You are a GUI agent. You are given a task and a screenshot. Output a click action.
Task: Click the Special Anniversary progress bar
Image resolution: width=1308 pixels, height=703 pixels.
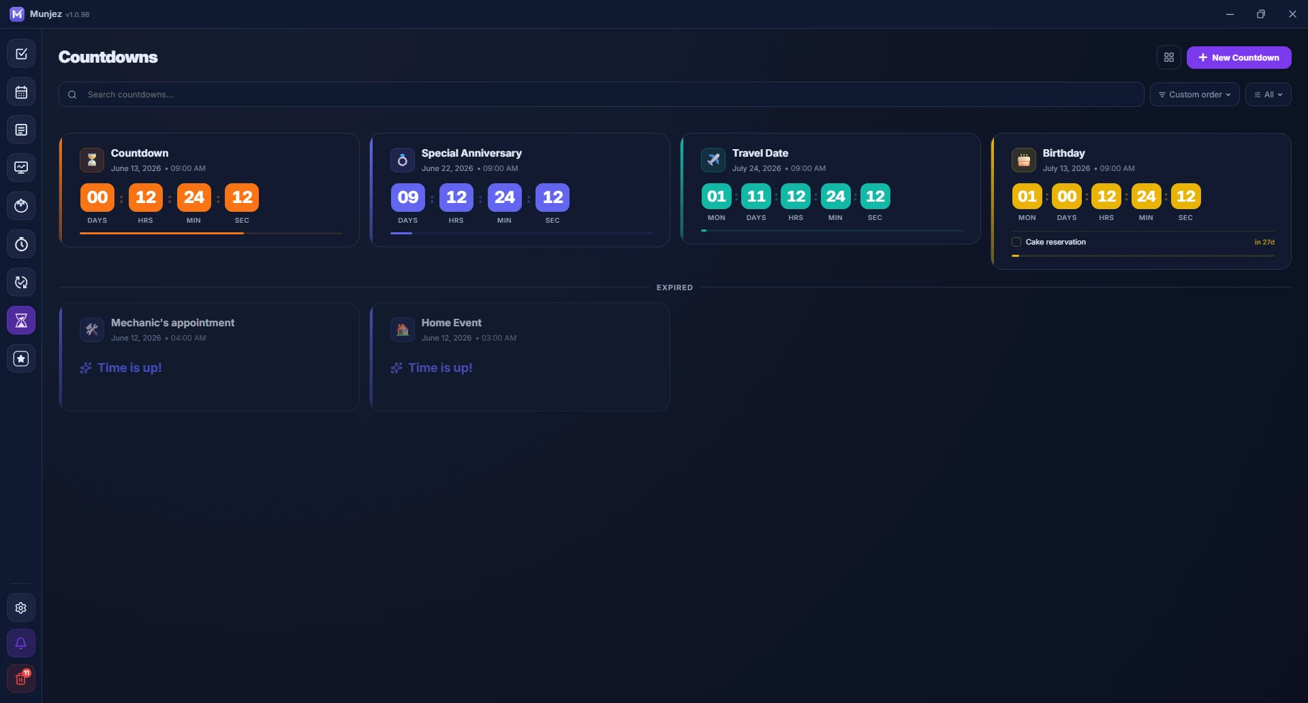522,233
